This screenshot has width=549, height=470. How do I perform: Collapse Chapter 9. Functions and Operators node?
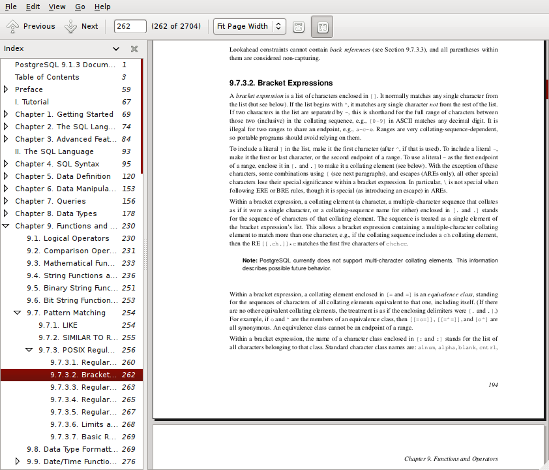coord(6,226)
